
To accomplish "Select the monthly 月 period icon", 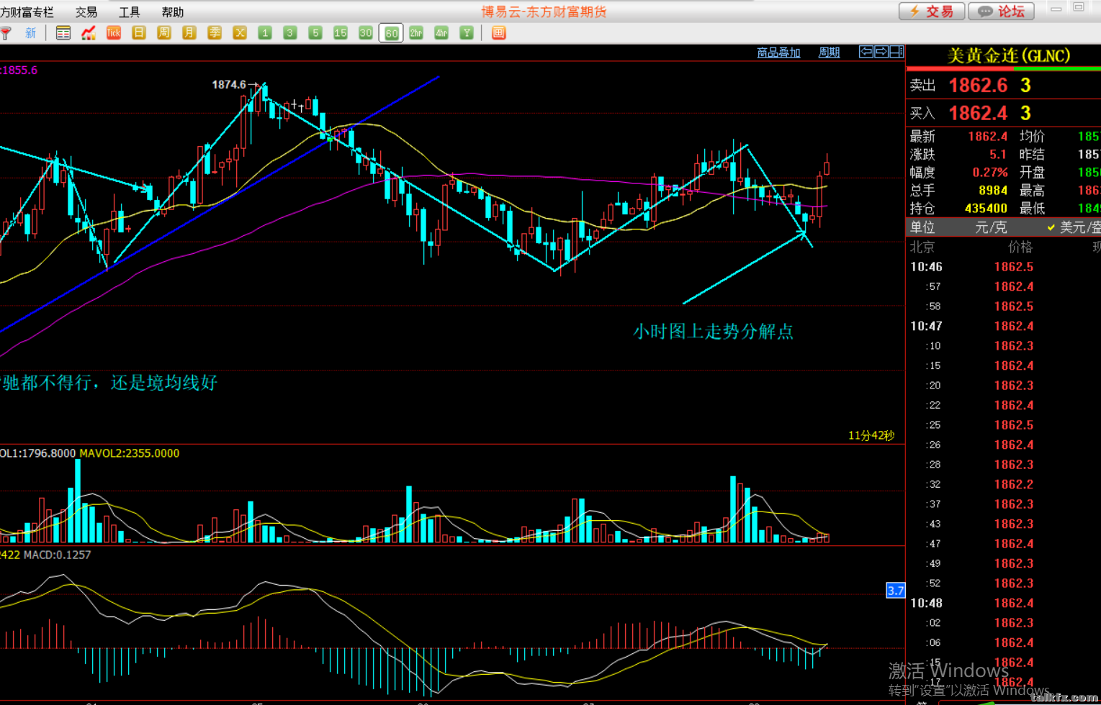I will click(189, 33).
